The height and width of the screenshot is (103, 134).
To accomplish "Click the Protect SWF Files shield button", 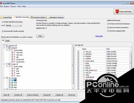I will (123, 12).
